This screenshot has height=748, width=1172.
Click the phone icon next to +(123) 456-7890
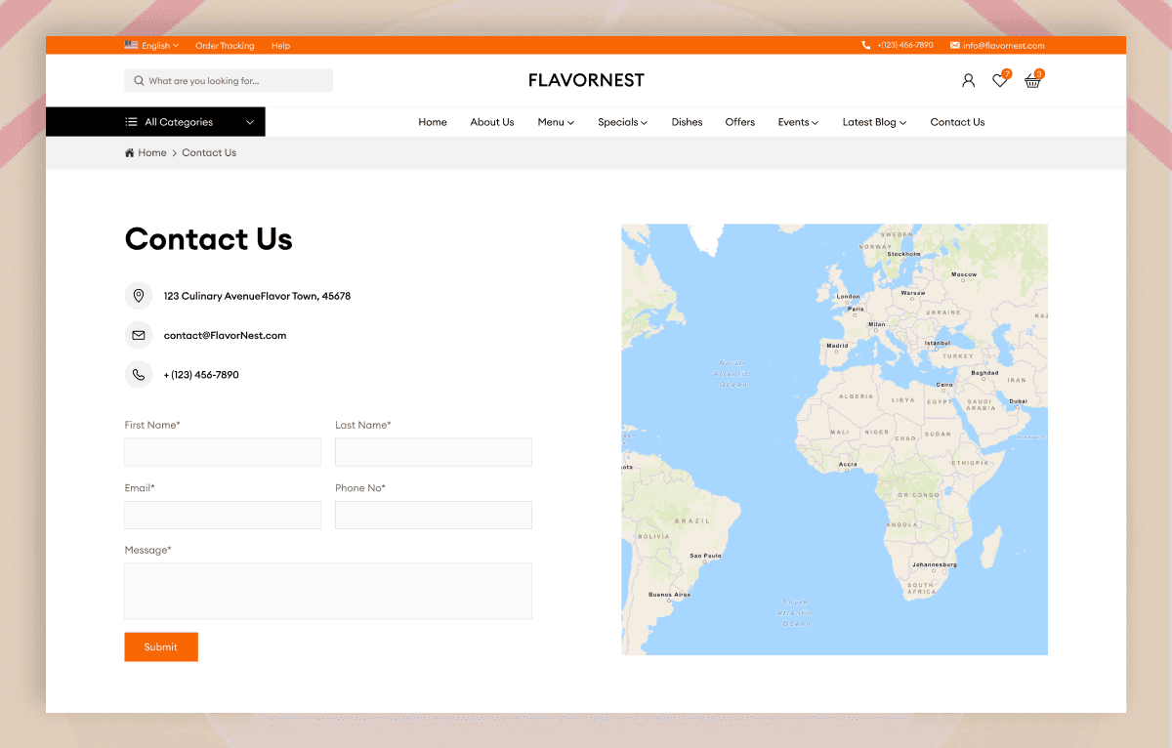[139, 374]
